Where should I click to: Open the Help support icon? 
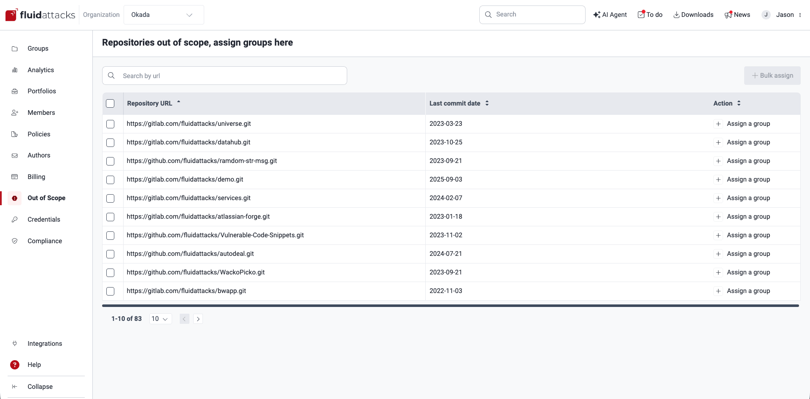(15, 364)
